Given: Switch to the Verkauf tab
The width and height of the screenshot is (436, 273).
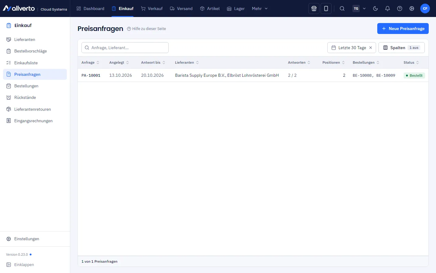Looking at the screenshot, I should (x=152, y=8).
